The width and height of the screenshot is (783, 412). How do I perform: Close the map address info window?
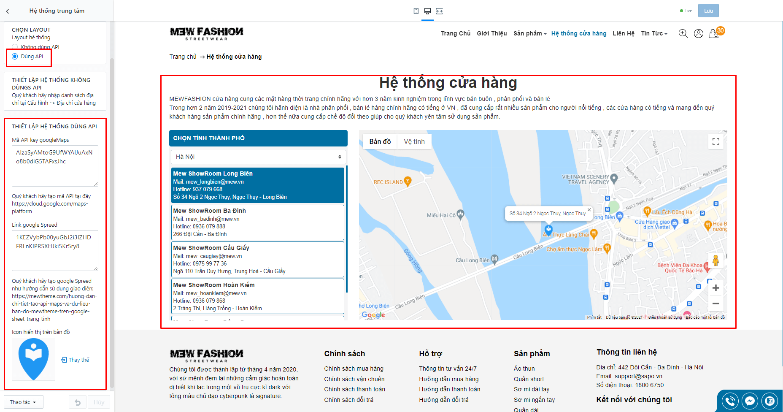point(589,210)
